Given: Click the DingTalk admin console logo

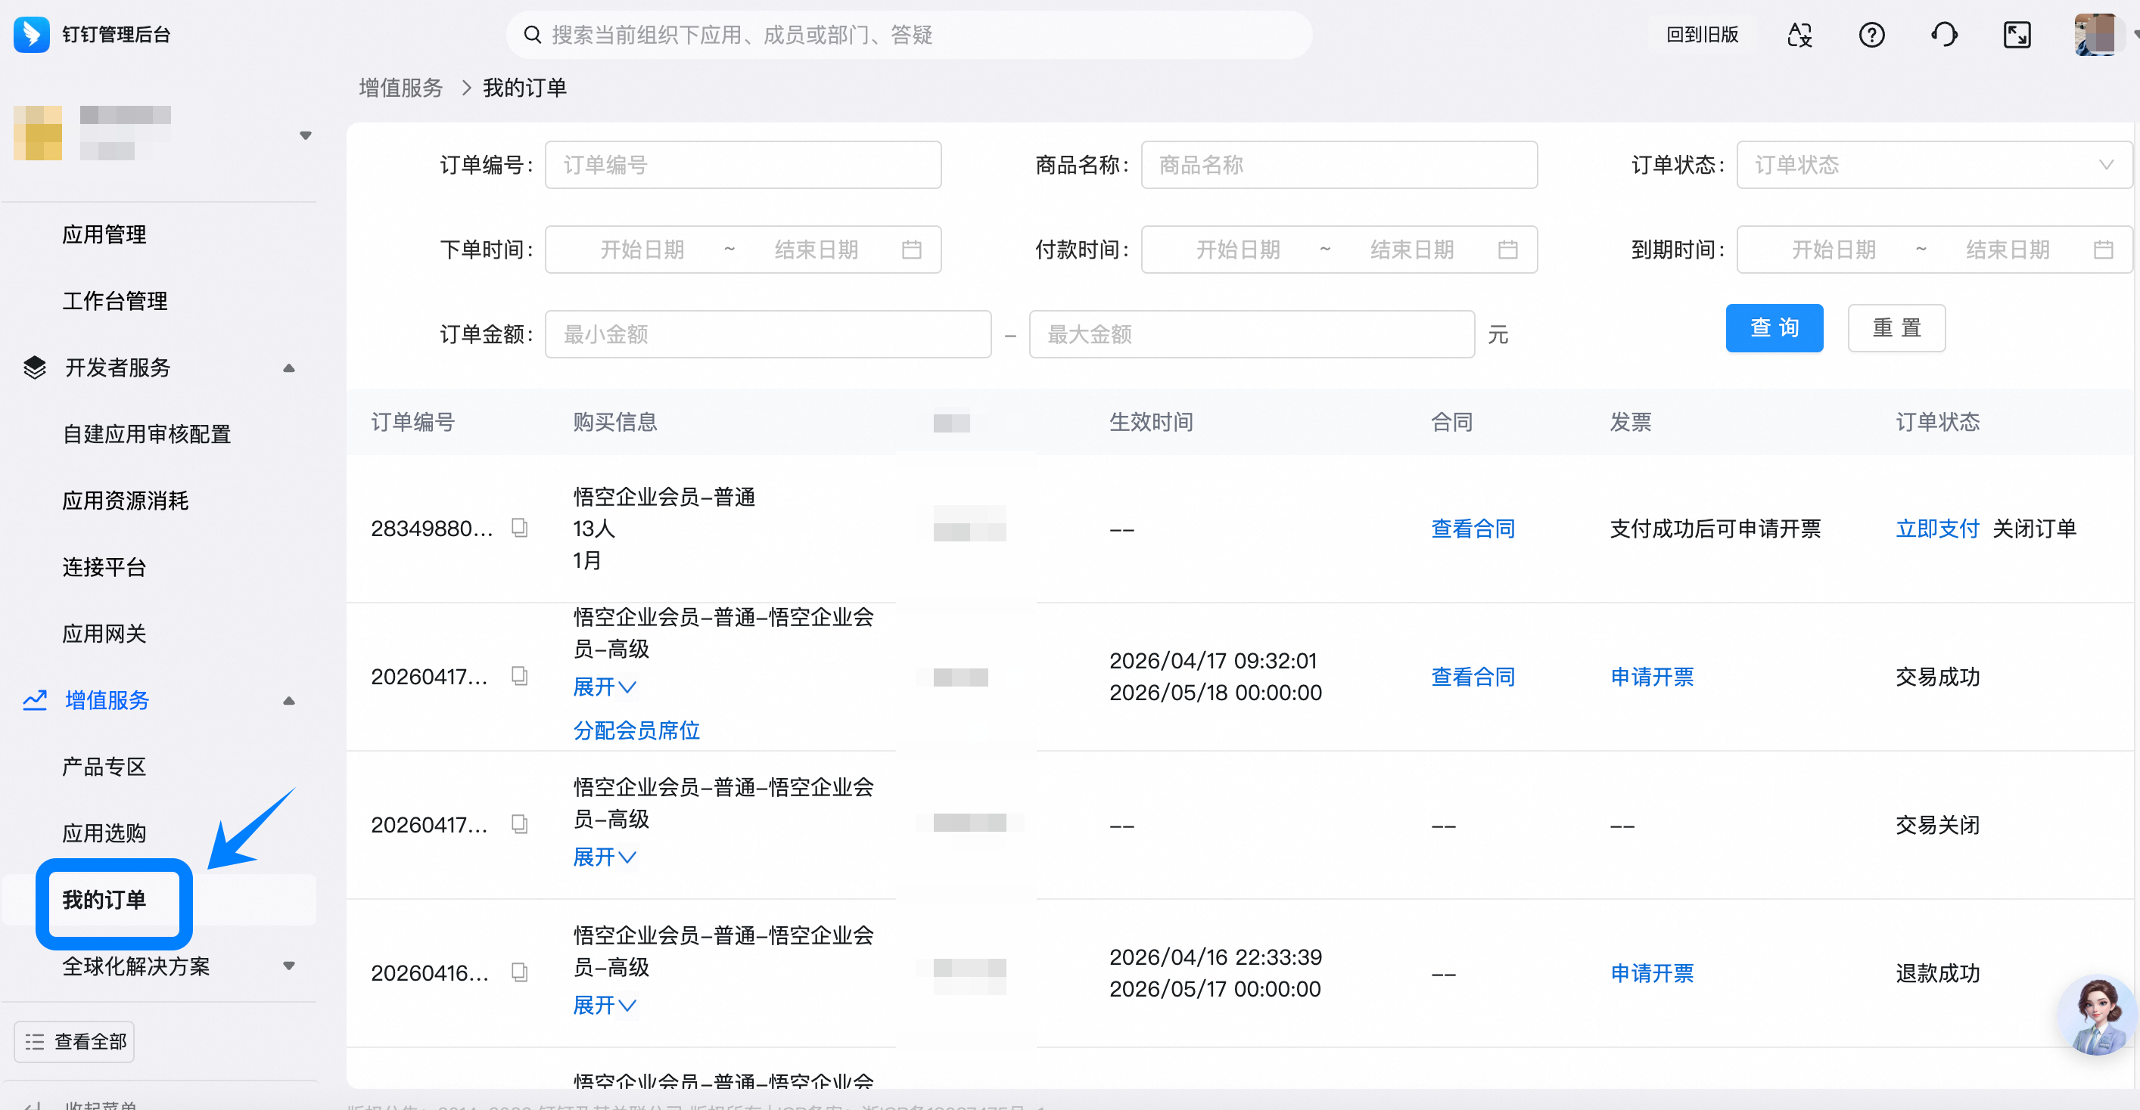Looking at the screenshot, I should click(32, 34).
